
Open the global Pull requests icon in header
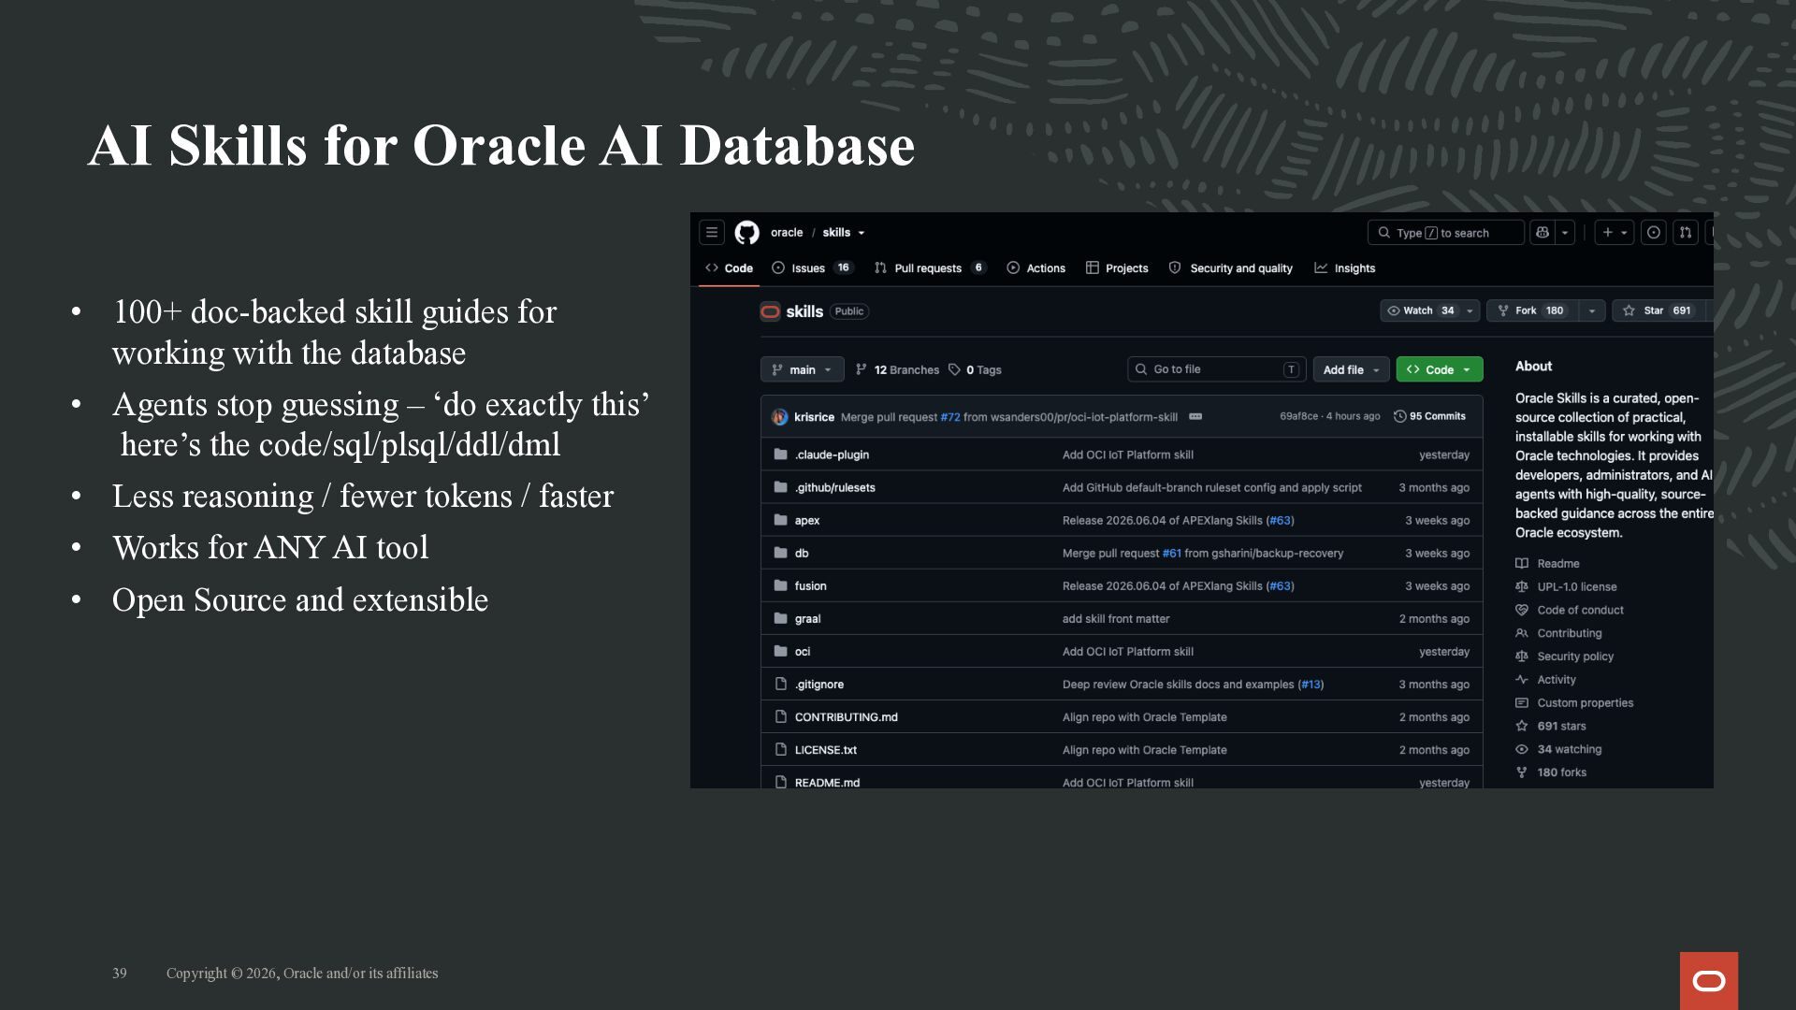[x=1686, y=233]
